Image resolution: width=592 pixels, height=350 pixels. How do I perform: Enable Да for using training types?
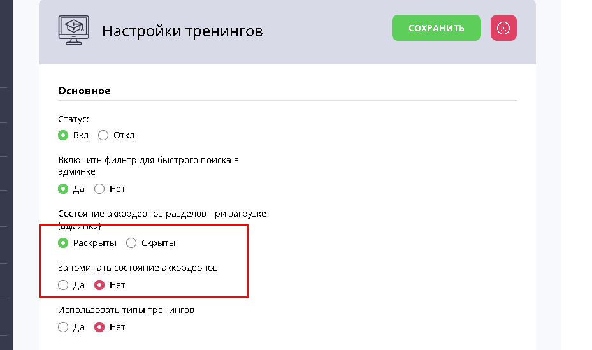(63, 327)
